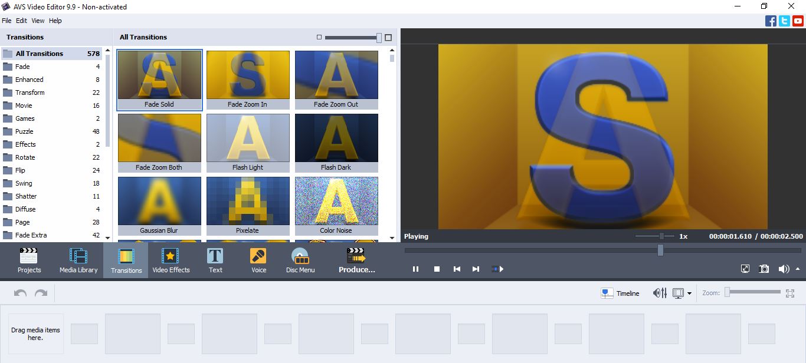Expand the volume level arrow
806x363 pixels.
click(798, 269)
